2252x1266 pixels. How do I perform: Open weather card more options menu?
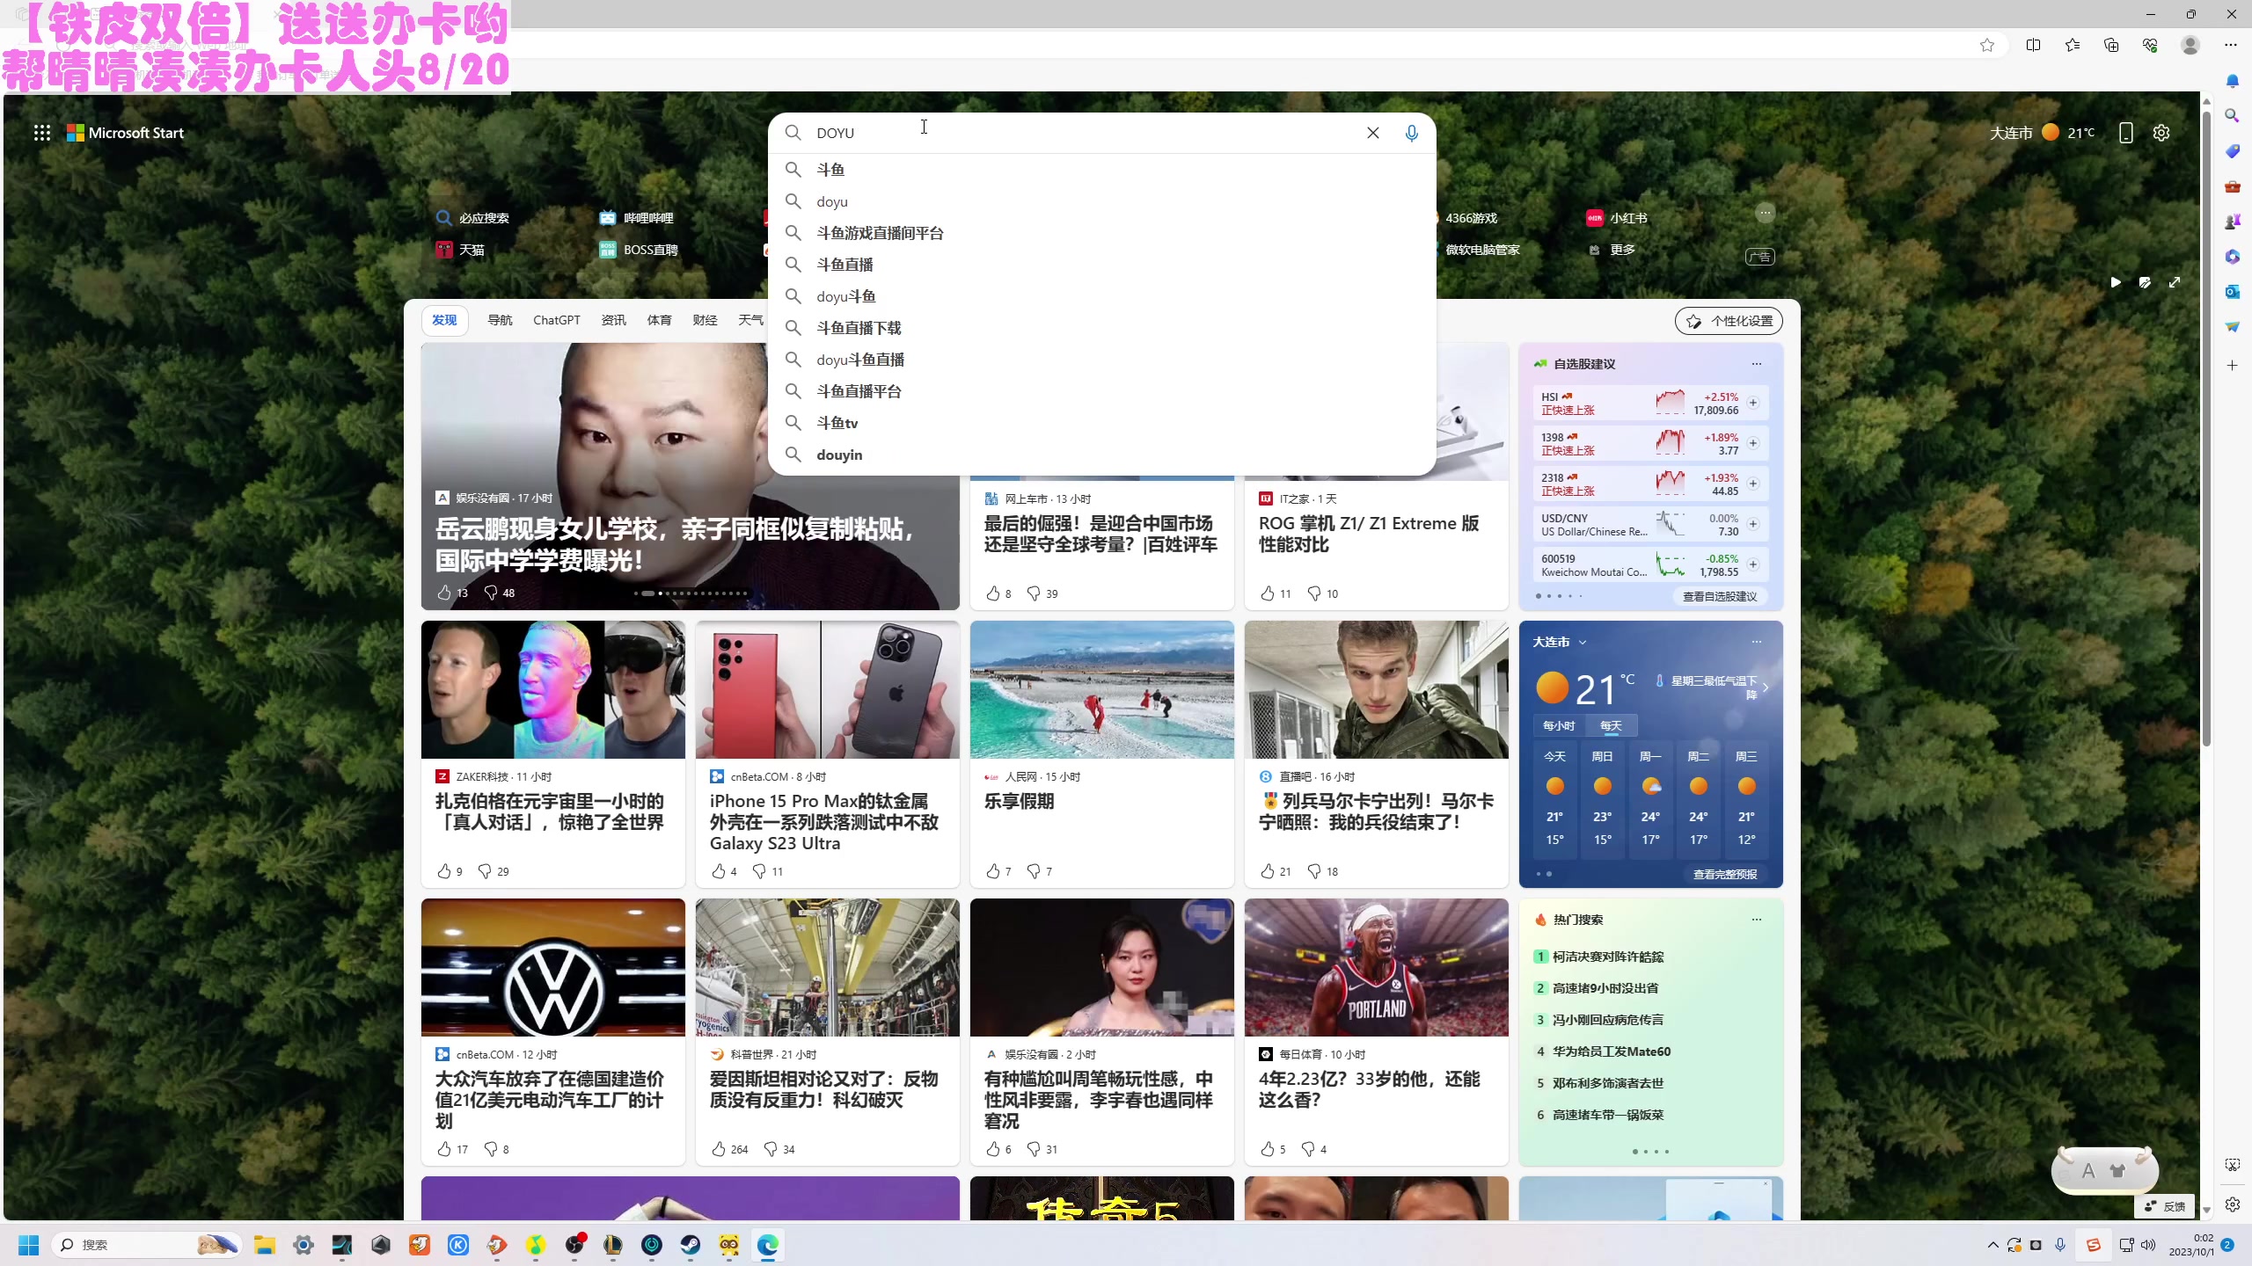click(x=1757, y=641)
